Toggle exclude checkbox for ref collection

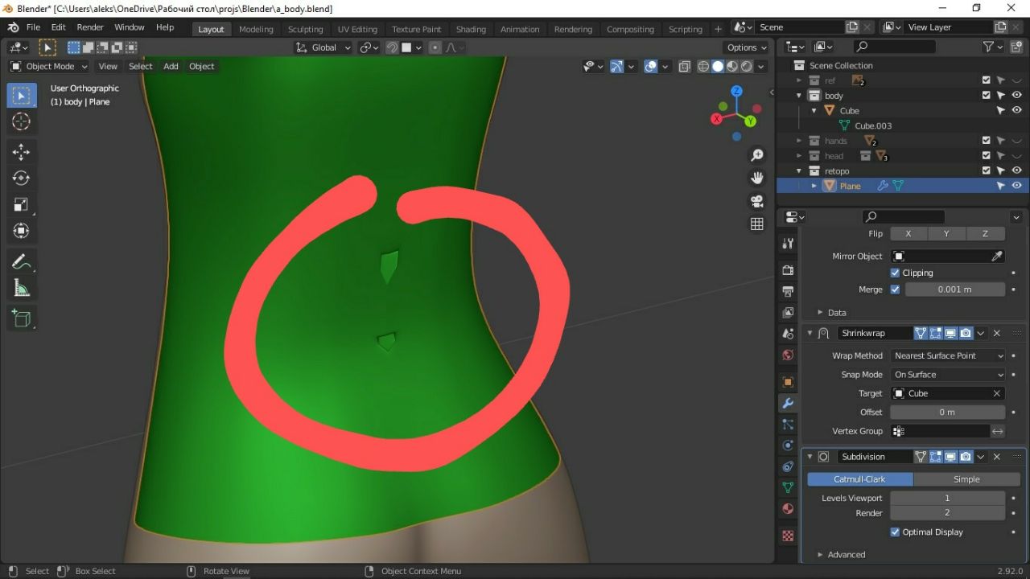click(x=986, y=80)
